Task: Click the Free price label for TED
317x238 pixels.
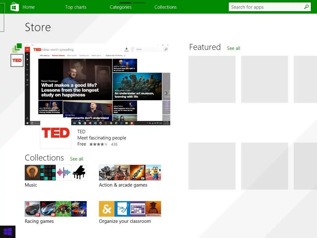Action: (82, 144)
